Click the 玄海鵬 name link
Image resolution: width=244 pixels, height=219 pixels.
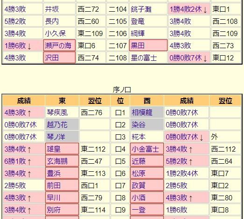(x=57, y=161)
